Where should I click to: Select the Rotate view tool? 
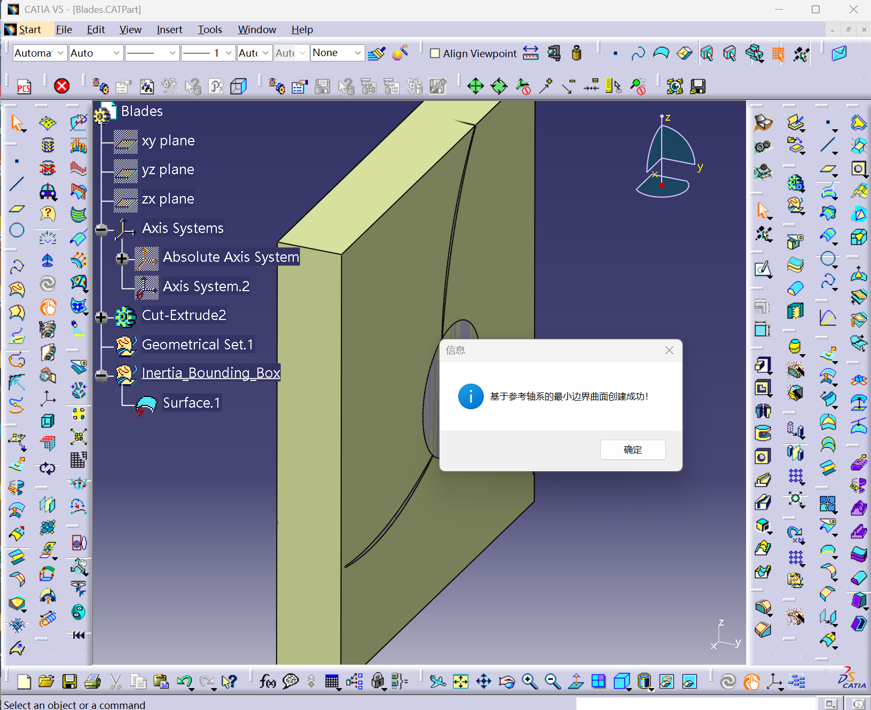[506, 681]
